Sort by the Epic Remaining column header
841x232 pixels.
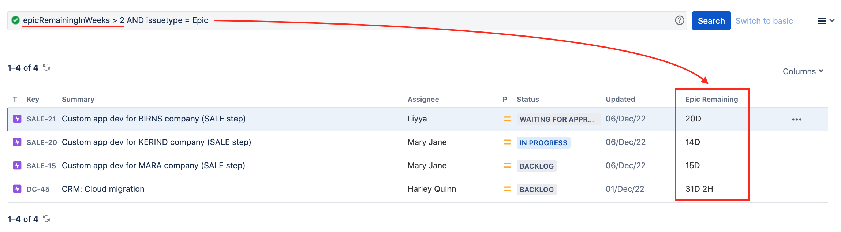click(x=711, y=99)
